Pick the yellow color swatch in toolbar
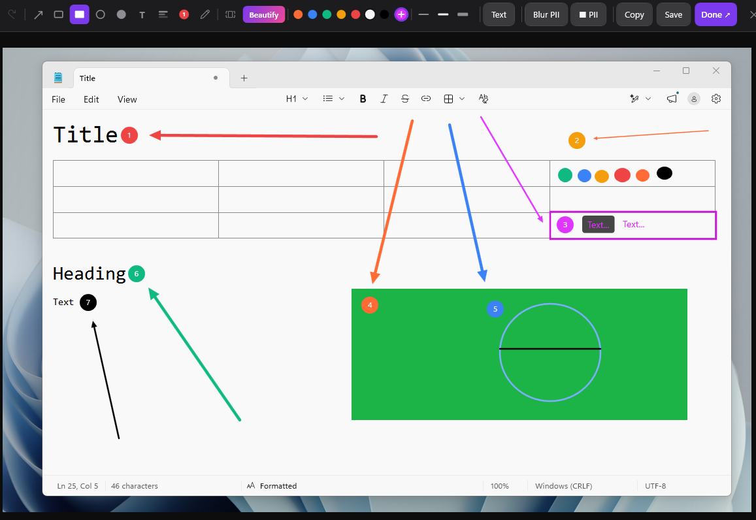The width and height of the screenshot is (756, 520). [x=341, y=14]
